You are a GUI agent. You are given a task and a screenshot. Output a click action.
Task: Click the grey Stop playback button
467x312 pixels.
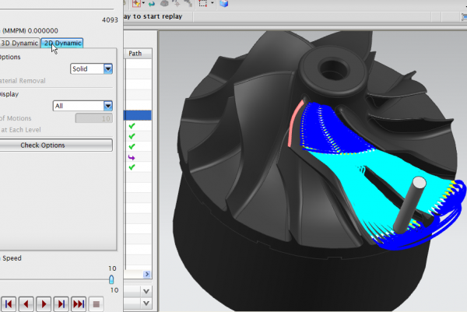[x=97, y=304]
